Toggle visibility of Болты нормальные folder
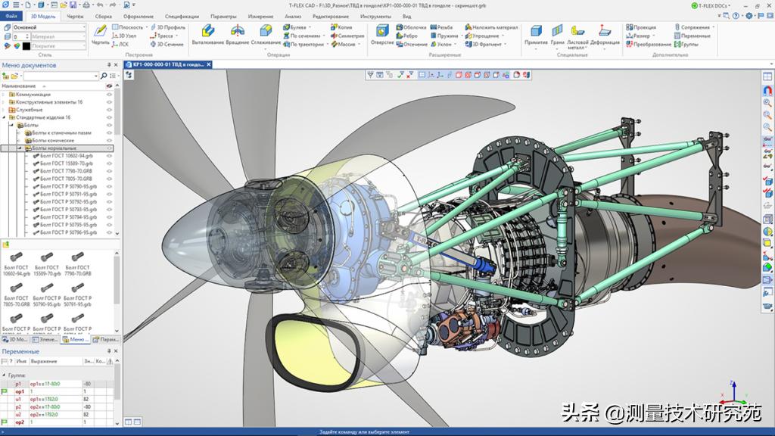The height and width of the screenshot is (436, 775). click(x=110, y=148)
